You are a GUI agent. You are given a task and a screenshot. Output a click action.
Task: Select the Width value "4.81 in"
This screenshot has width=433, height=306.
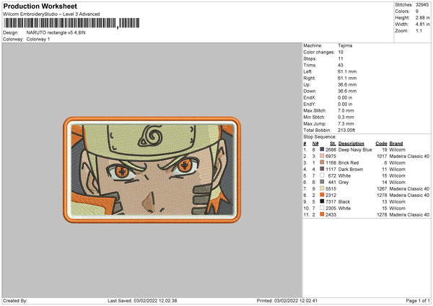(423, 25)
